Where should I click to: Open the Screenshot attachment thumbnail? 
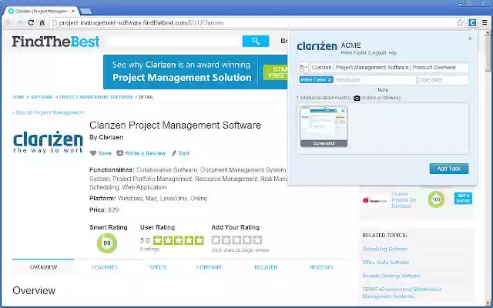324,126
